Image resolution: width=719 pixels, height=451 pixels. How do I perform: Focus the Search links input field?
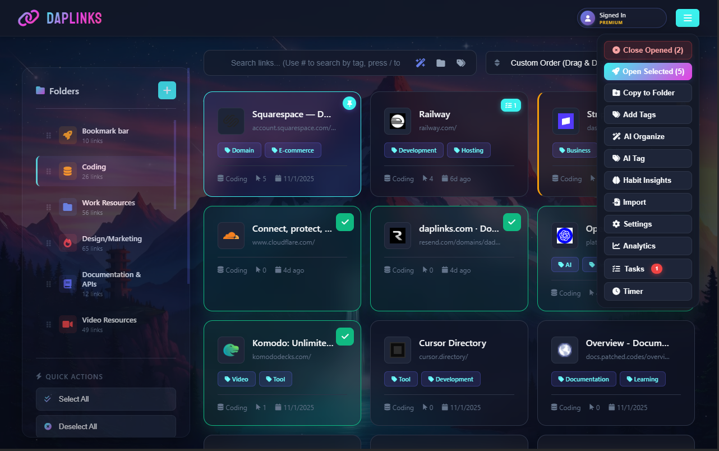[x=316, y=63]
